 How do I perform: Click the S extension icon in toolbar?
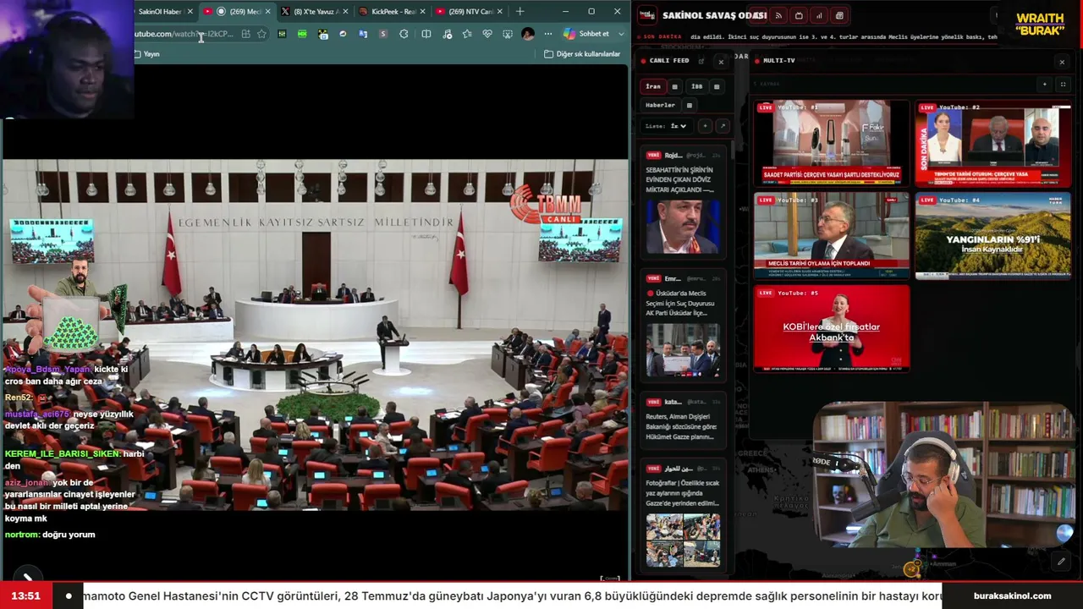tap(383, 34)
